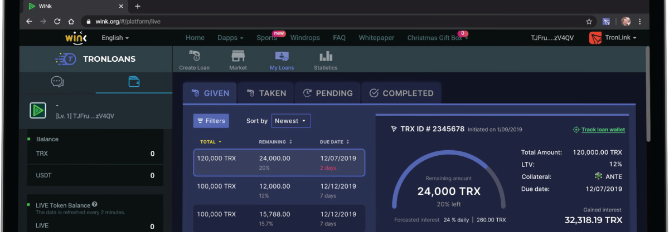Switch to the COMPLETED tab
The width and height of the screenshot is (669, 232).
(x=401, y=93)
